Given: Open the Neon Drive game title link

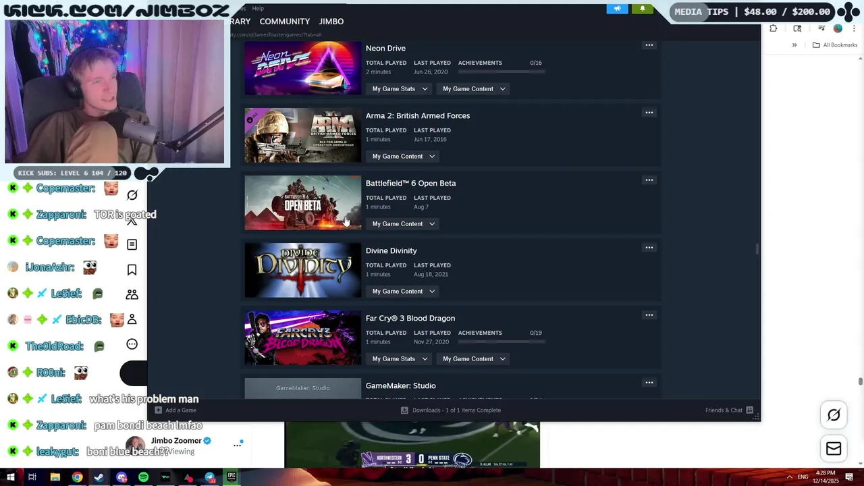Looking at the screenshot, I should click(385, 48).
